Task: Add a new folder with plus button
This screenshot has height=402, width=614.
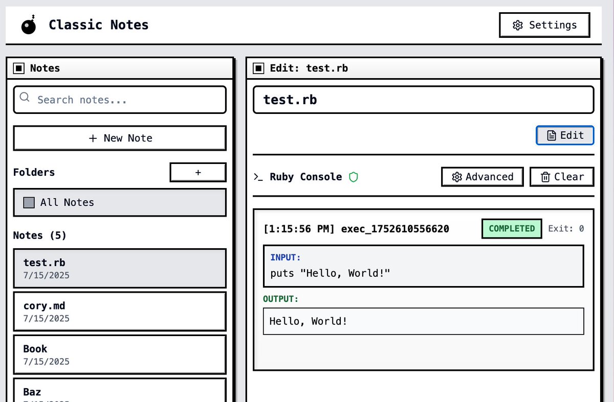Action: (198, 173)
